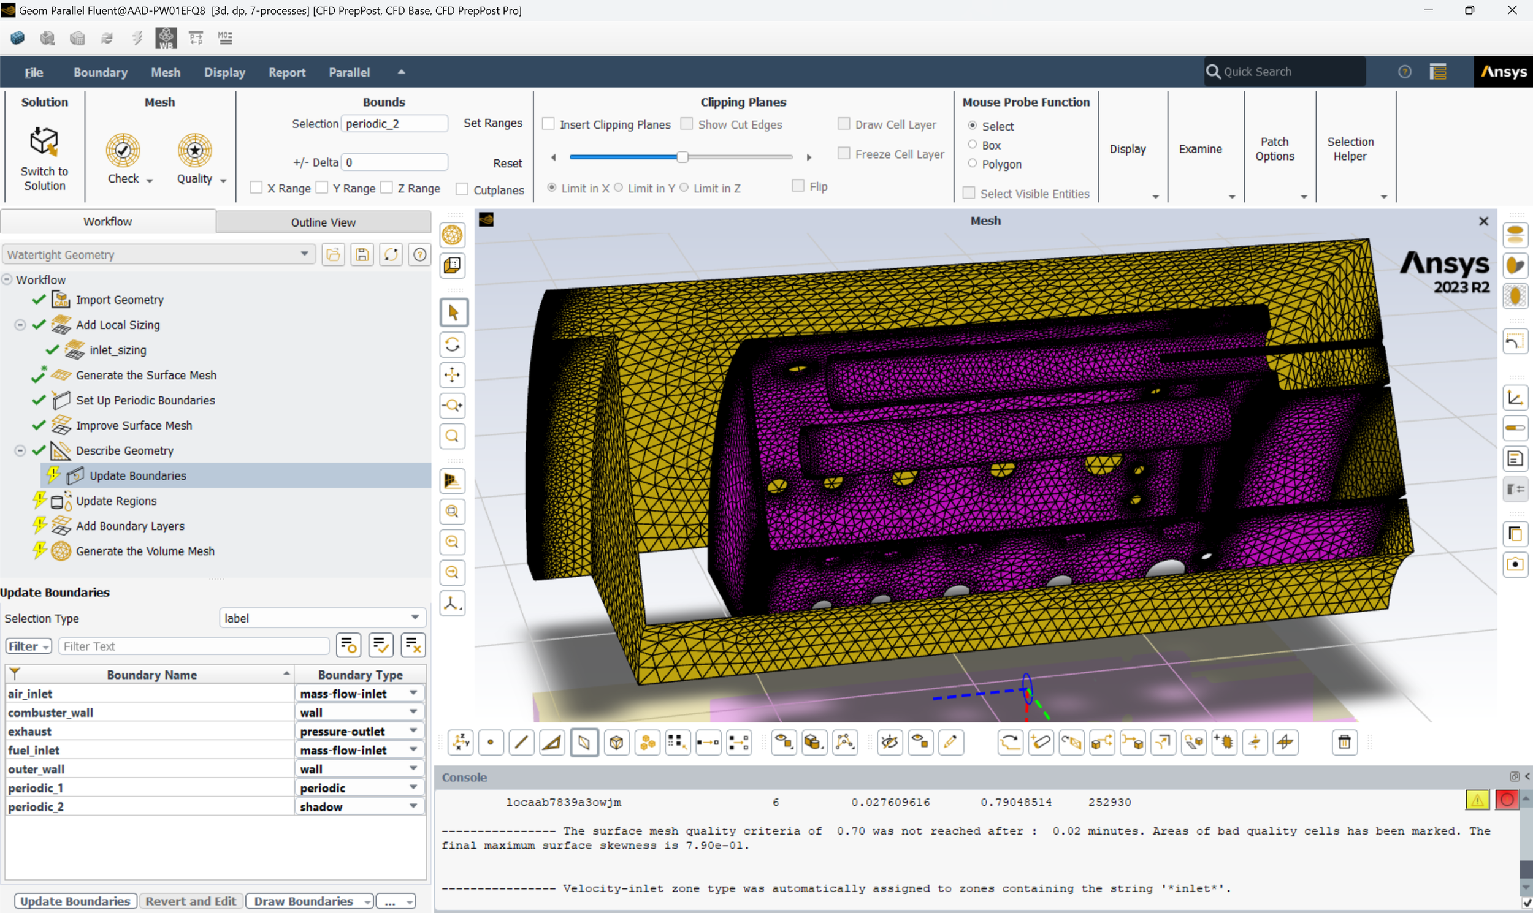The image size is (1533, 913).
Task: Click the Set Ranges button
Action: point(492,123)
